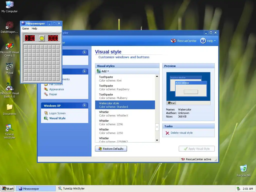Click the taskbar clock showing 2:01 AM

point(248,189)
